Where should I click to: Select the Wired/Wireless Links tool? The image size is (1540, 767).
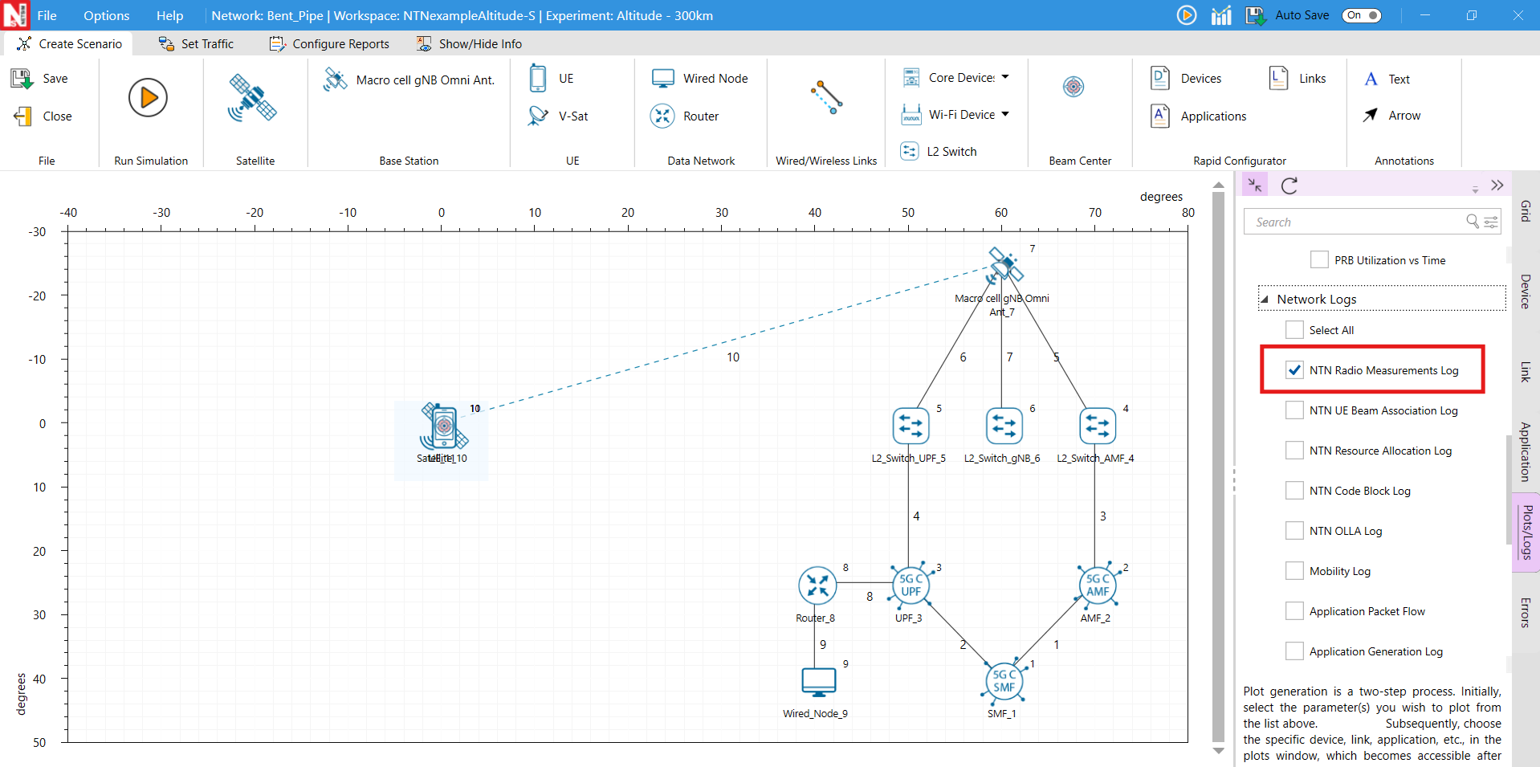pos(826,98)
